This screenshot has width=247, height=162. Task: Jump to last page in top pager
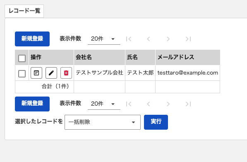188,39
